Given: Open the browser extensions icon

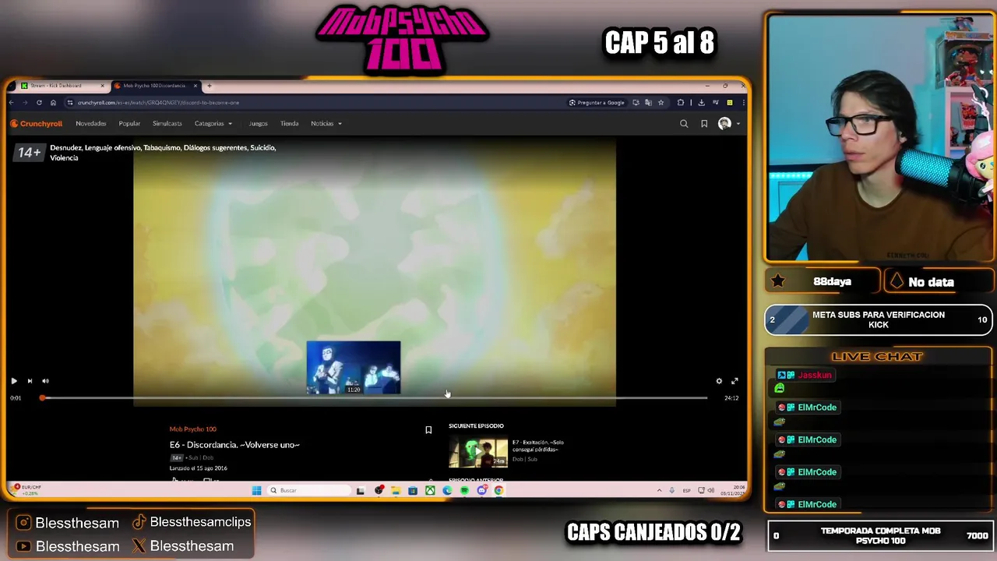Looking at the screenshot, I should click(x=681, y=102).
